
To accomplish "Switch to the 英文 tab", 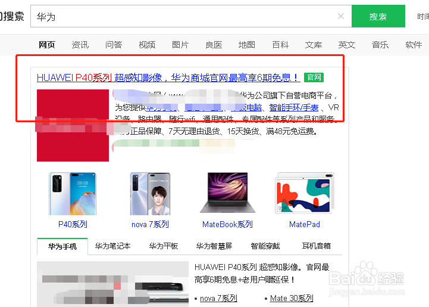I will pos(347,45).
